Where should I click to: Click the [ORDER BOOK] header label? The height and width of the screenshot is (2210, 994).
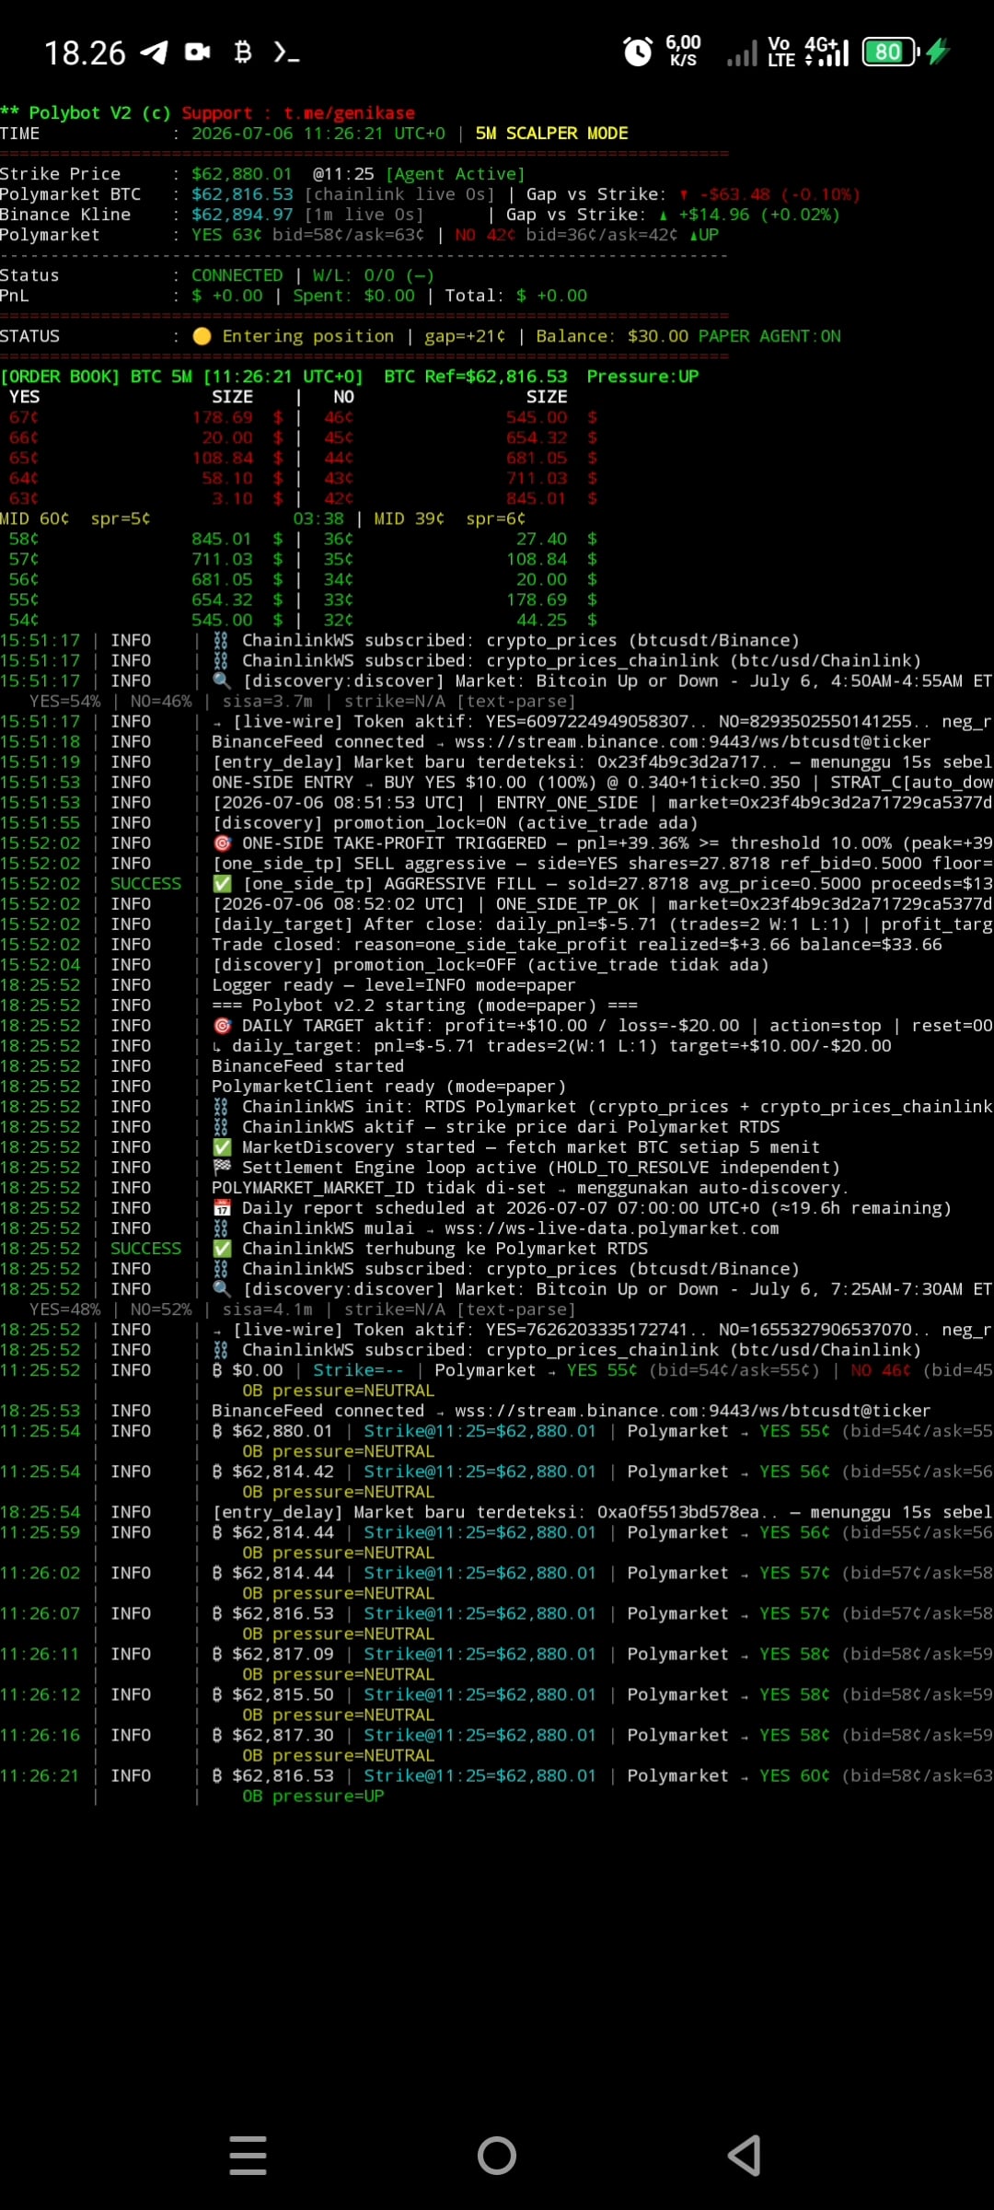tap(60, 376)
